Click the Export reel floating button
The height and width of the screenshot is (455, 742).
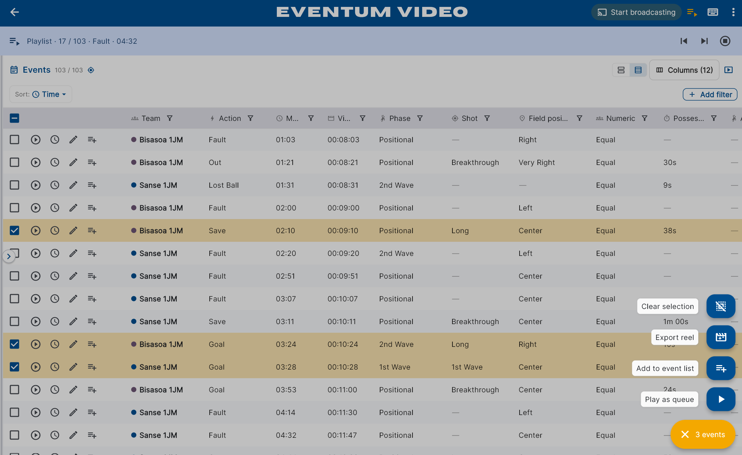[x=721, y=337]
